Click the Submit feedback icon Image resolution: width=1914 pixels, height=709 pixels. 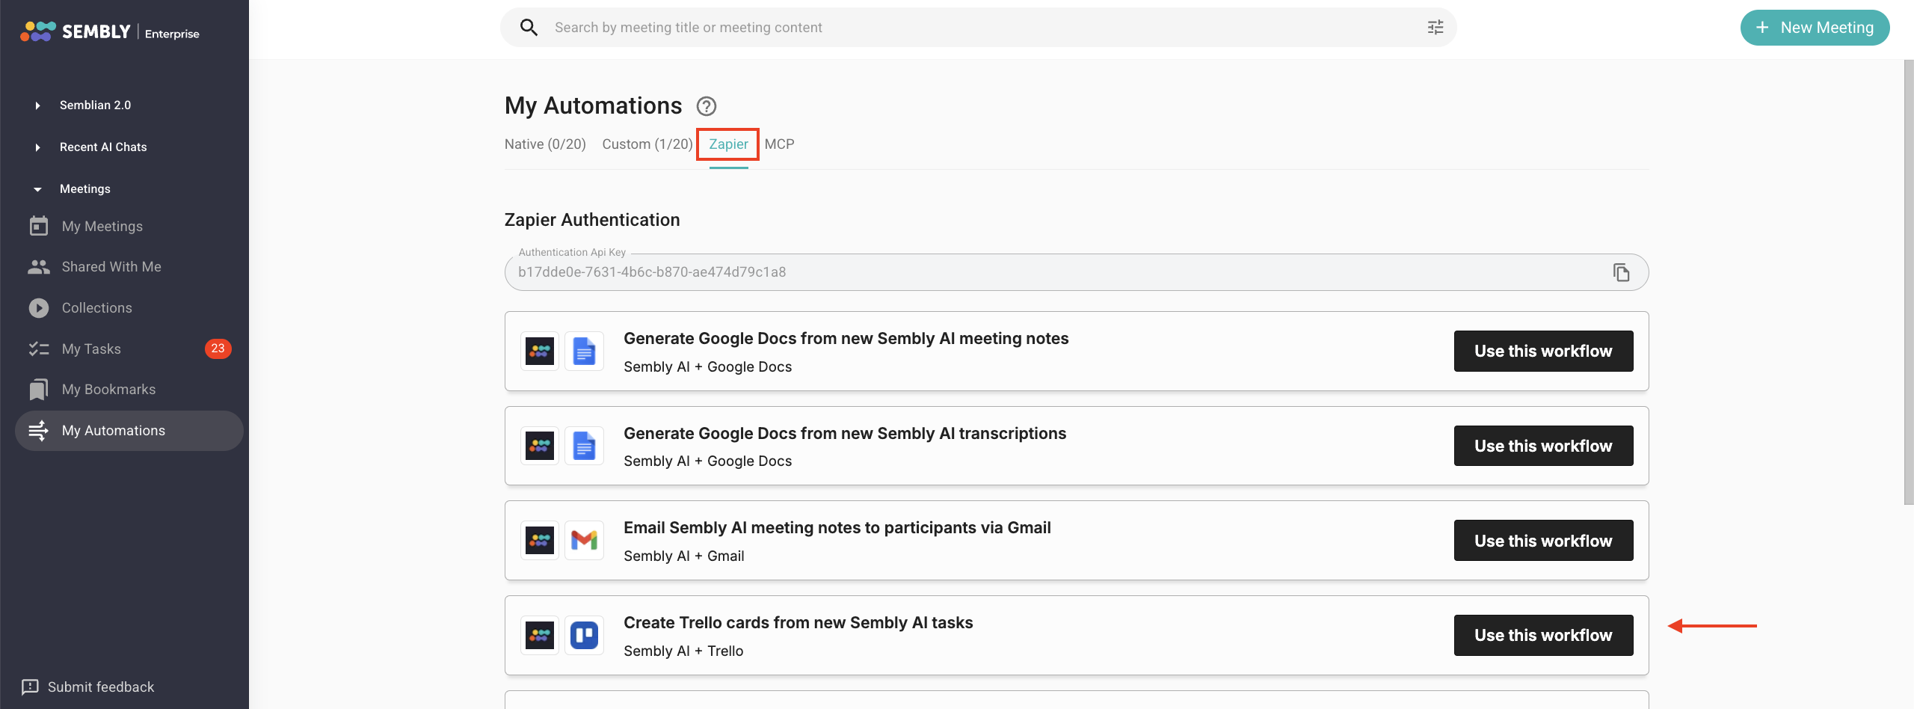click(30, 687)
